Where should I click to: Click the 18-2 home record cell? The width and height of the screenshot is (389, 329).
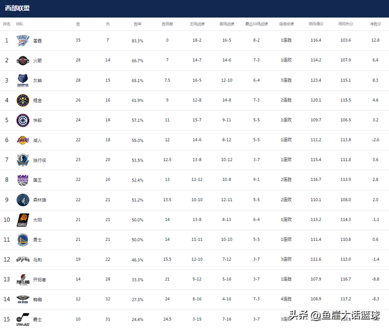tap(197, 40)
